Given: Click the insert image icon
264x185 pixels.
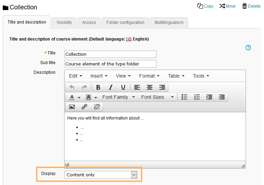Looking at the screenshot, I should click(x=72, y=107).
